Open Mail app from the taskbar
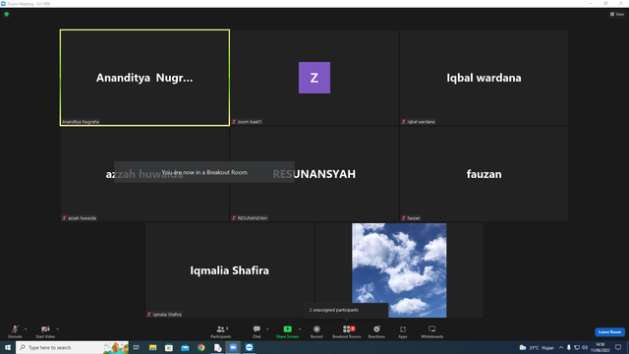The width and height of the screenshot is (629, 354). point(185,347)
